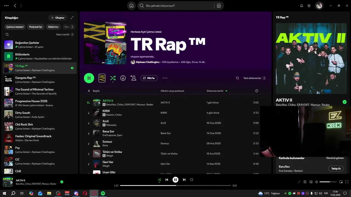Open the AKTIV II cover art in right panel
This screenshot has width=351, height=197.
coord(311,59)
